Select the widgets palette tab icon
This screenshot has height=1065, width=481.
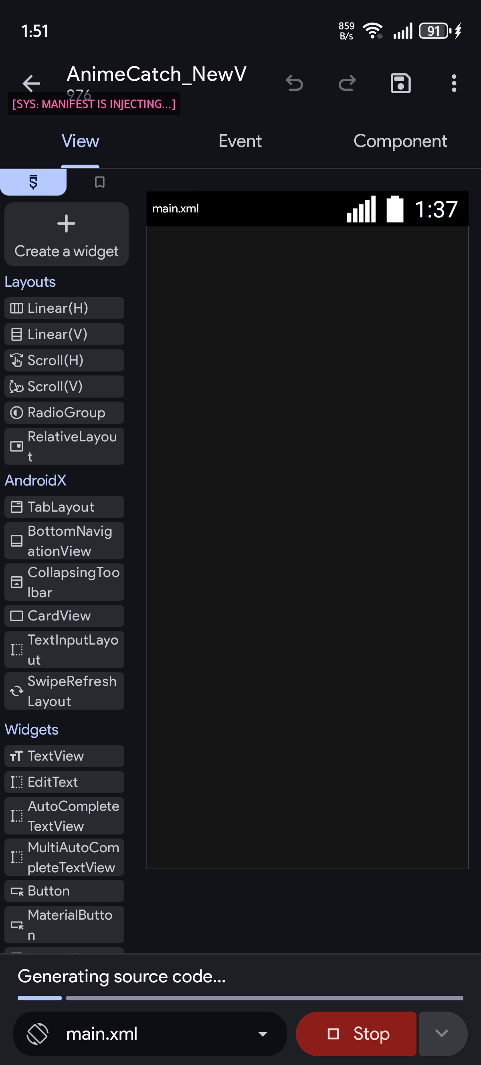(33, 182)
